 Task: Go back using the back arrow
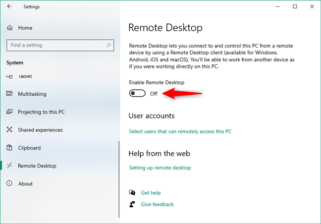point(9,6)
